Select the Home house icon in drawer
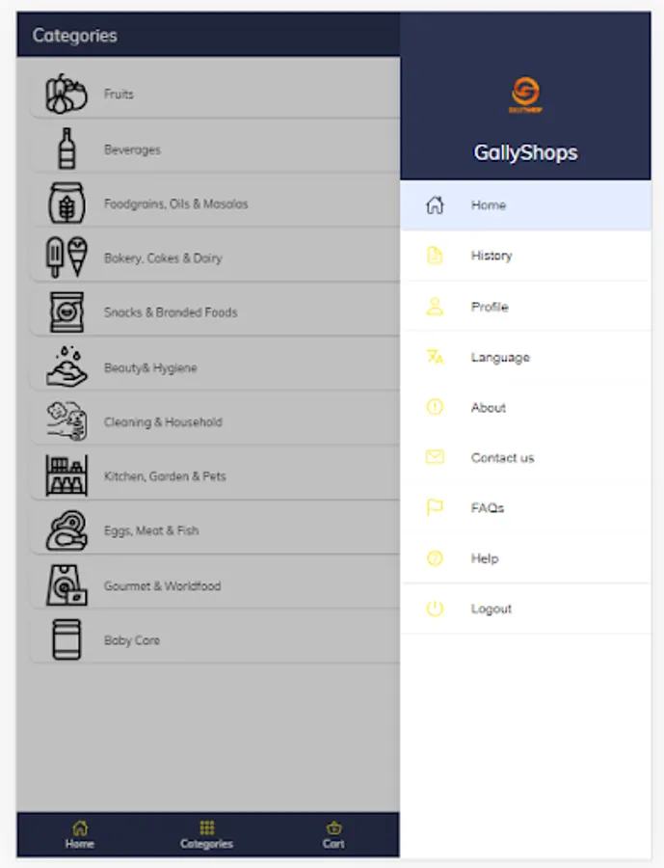Viewport: 664px width, 868px height. pos(435,205)
